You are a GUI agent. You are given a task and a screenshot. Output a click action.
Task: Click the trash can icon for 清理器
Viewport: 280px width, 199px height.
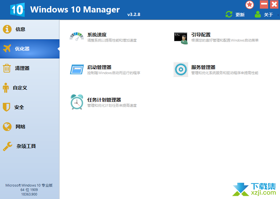7,68
